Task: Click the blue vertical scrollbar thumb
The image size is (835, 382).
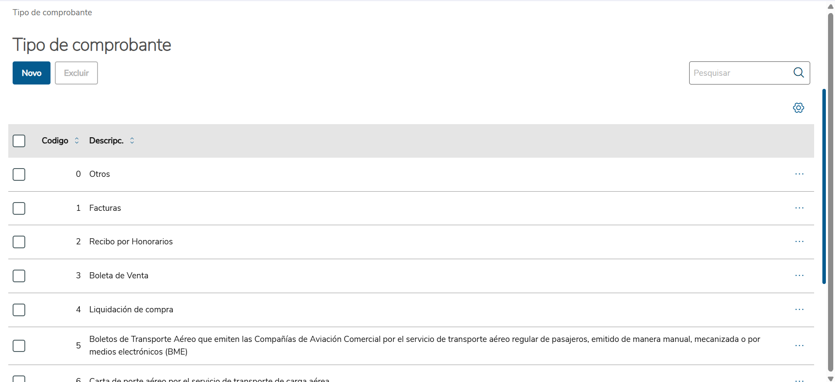Action: [x=824, y=186]
